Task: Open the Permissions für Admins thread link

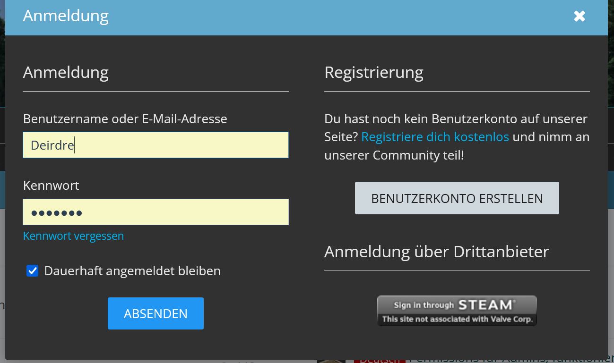Action: [510, 360]
